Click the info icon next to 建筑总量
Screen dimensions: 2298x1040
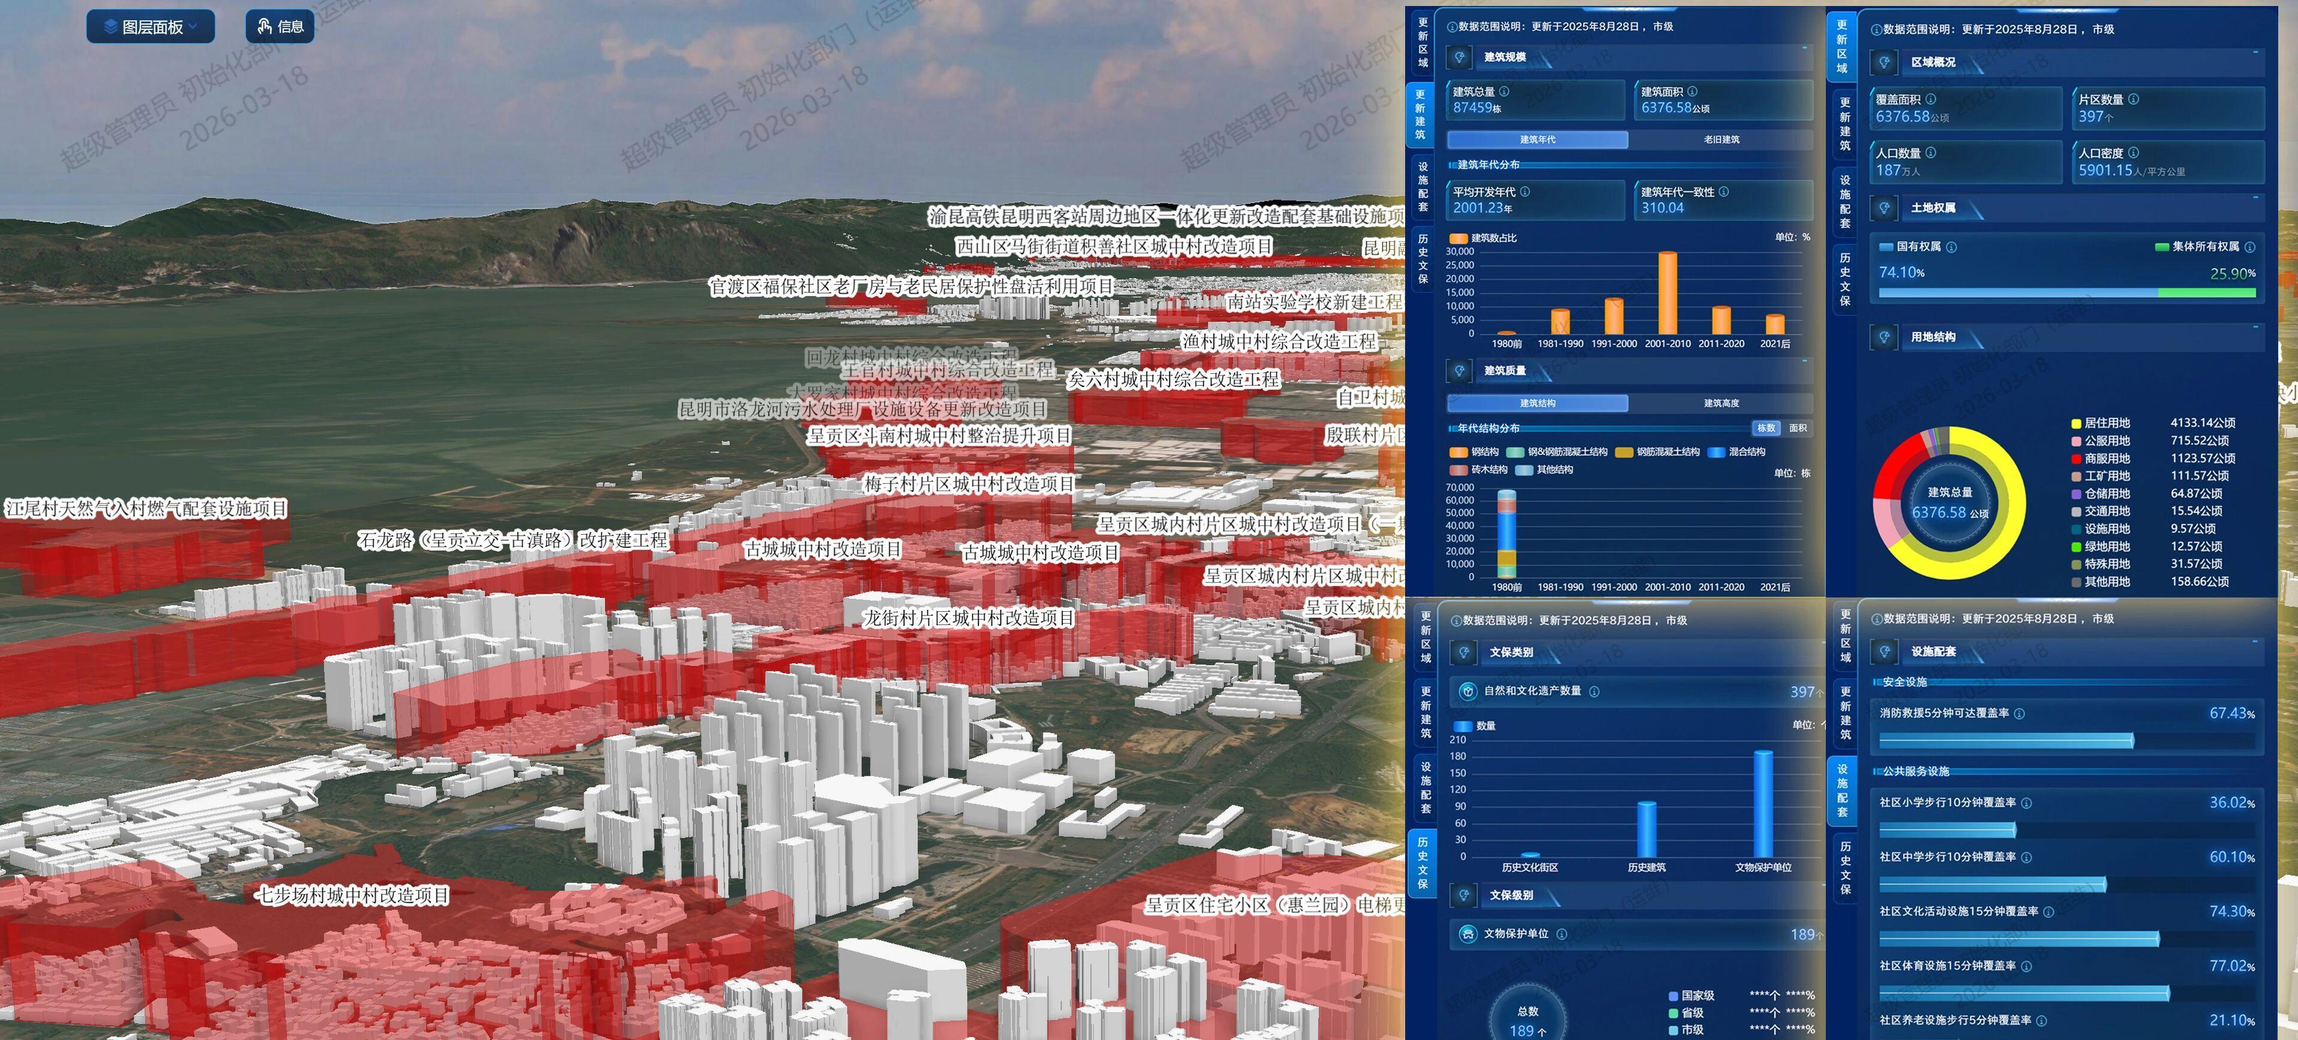click(x=1504, y=91)
